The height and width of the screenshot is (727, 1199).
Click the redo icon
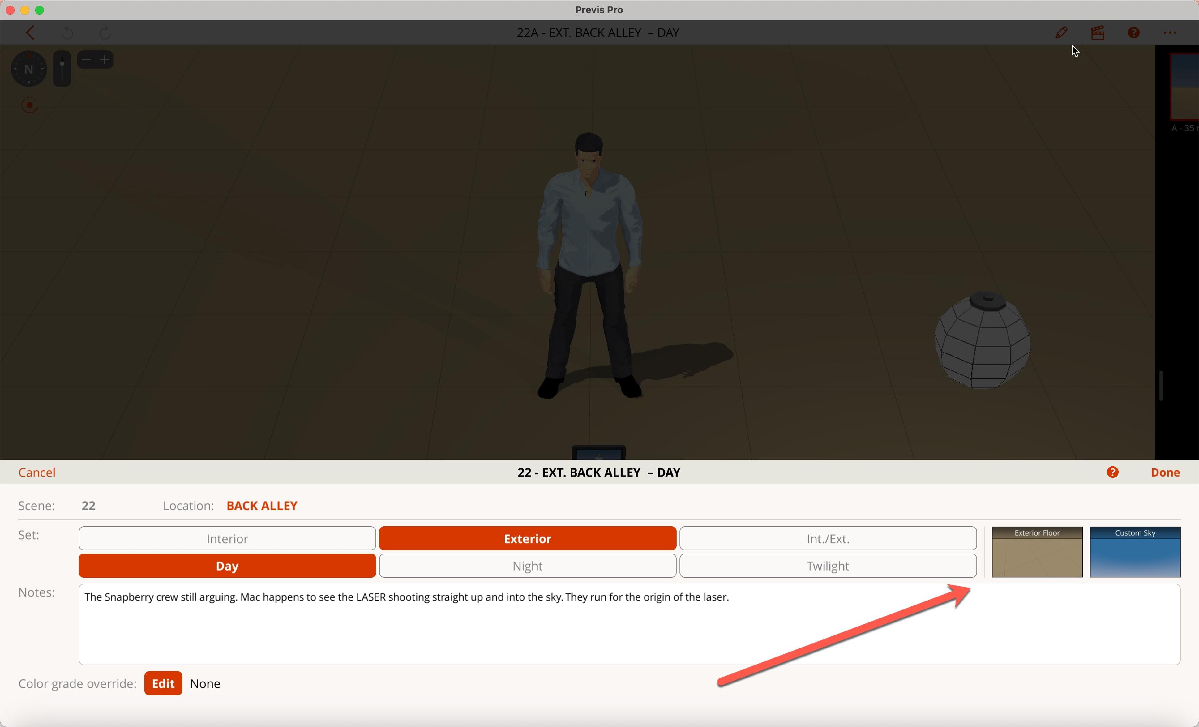point(104,33)
